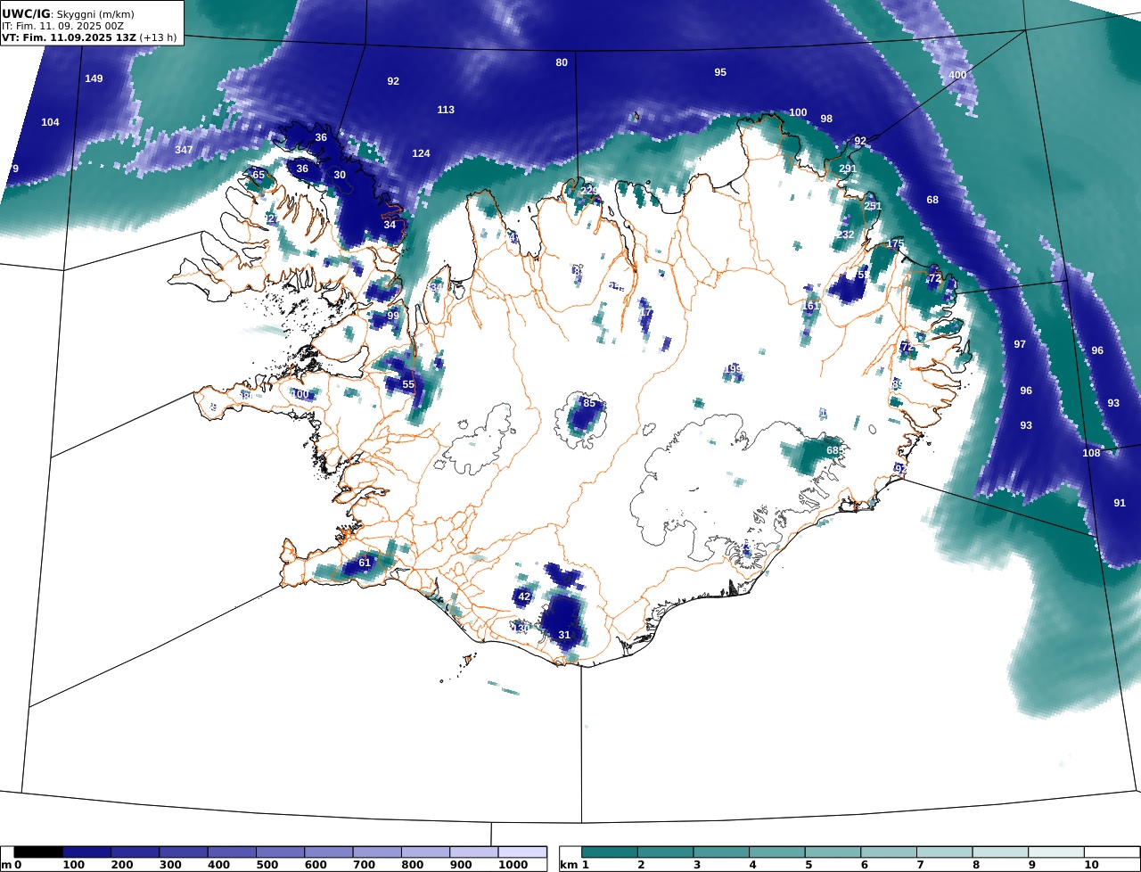Click the visibility value 400
Viewport: 1141px width, 872px height.
(x=957, y=75)
